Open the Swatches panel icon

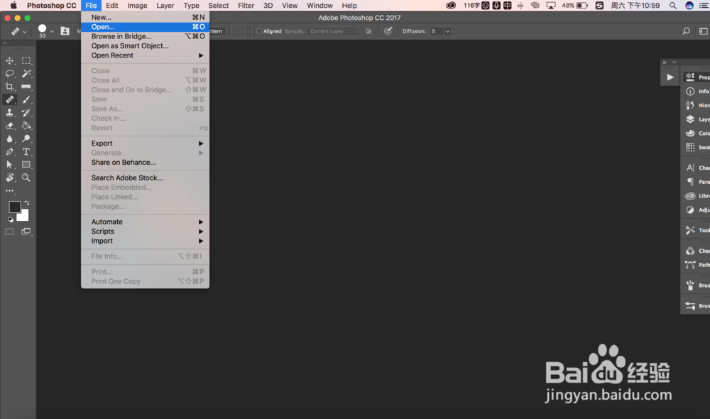pos(690,147)
